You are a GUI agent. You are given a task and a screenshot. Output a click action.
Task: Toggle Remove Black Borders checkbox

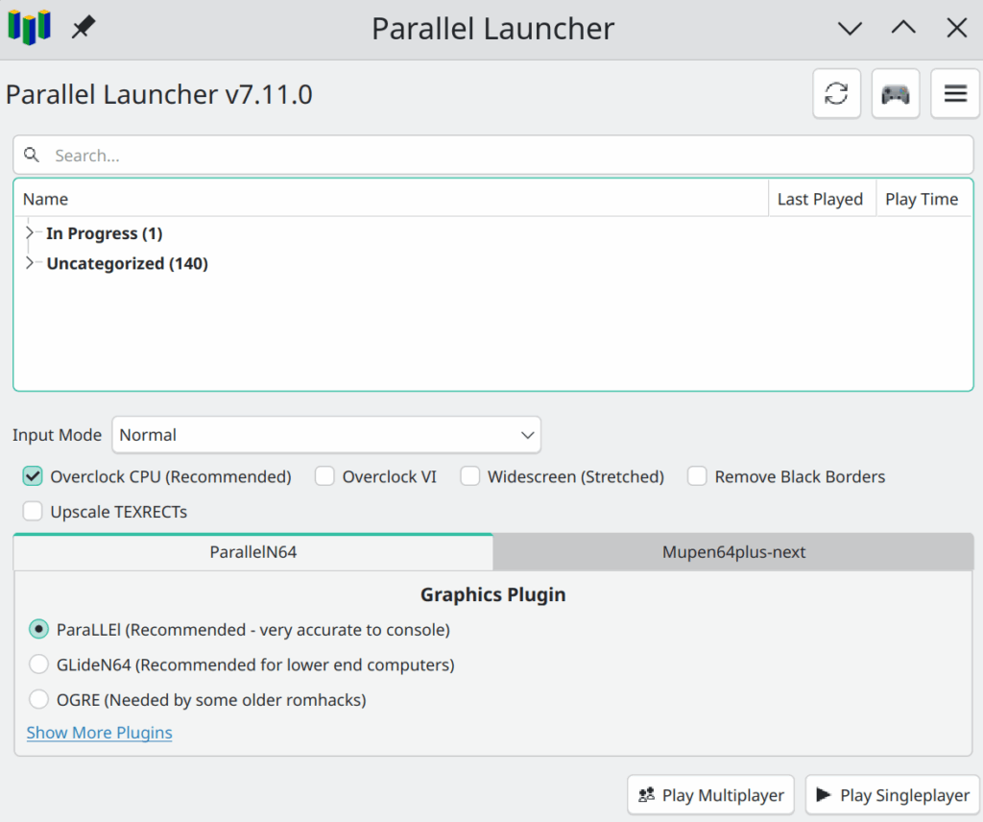[697, 476]
